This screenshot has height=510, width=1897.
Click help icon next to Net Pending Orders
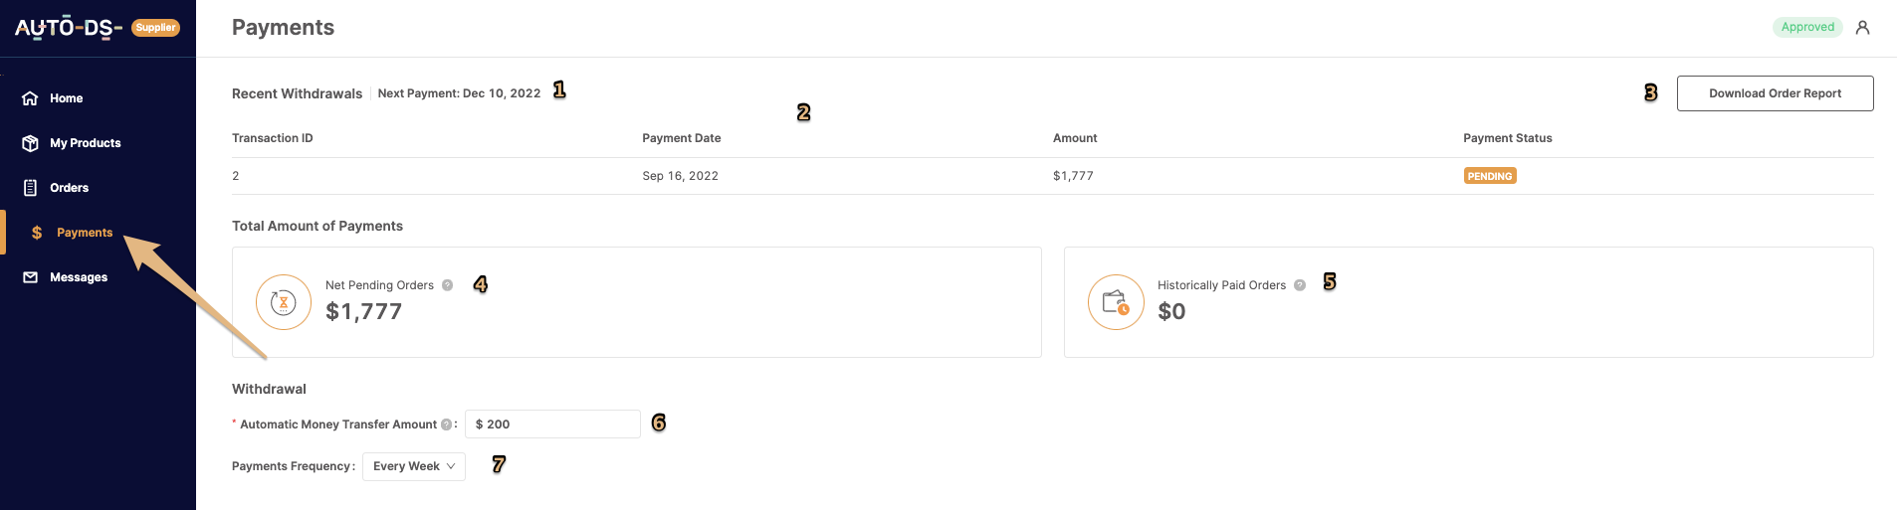pyautogui.click(x=448, y=285)
